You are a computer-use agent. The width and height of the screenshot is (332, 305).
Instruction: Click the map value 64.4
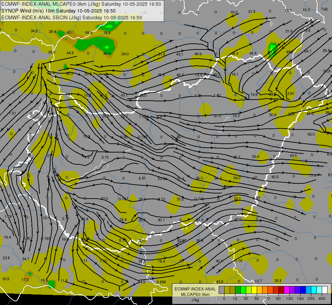point(218,179)
